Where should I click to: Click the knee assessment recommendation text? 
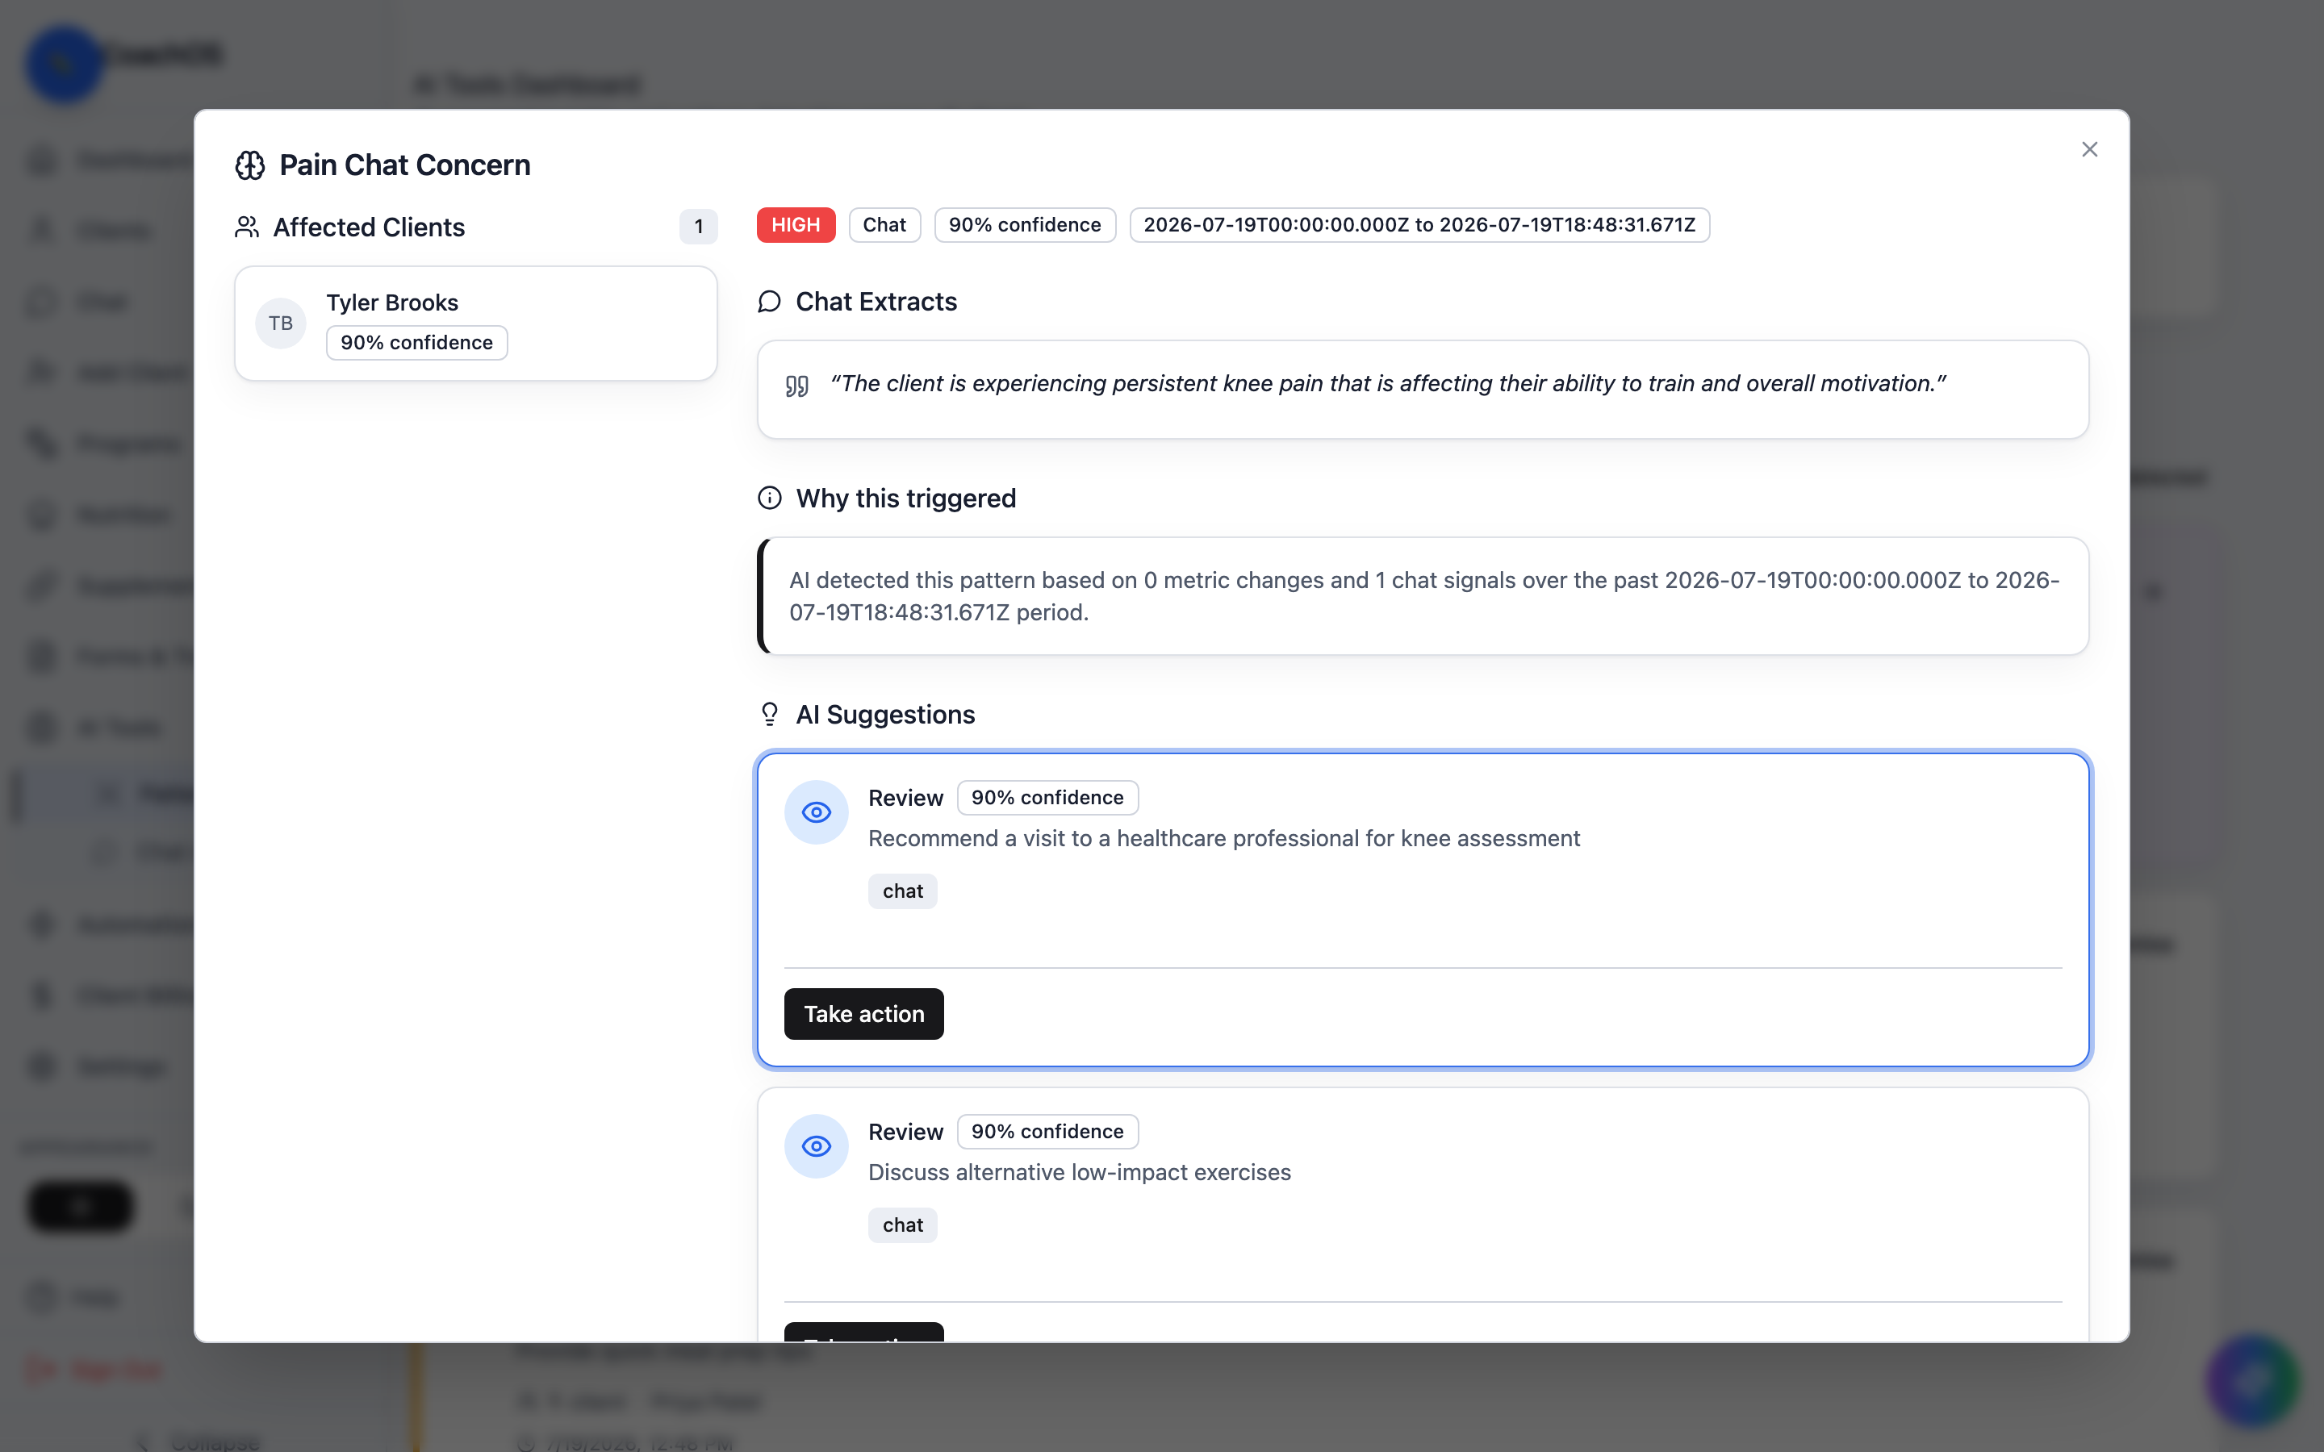[x=1223, y=838]
